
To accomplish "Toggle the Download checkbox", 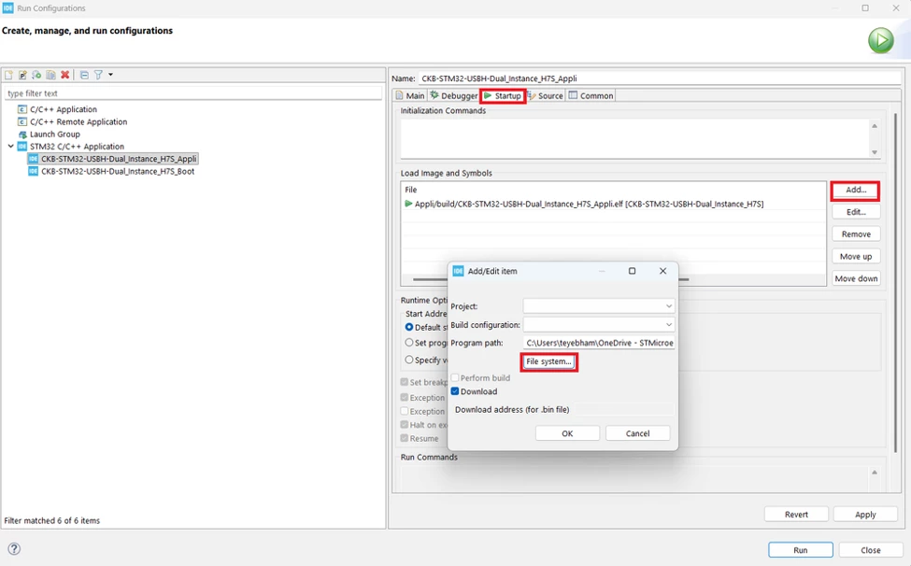I will [455, 391].
